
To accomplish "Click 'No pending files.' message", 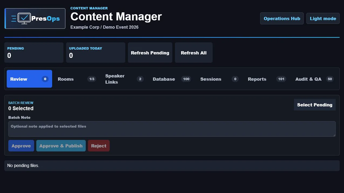I will click(x=23, y=166).
